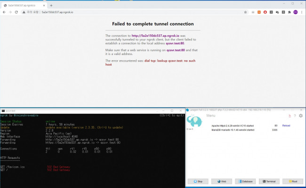Click the red 'h' icon in Laragon
Screen dimensions: 306x188
pos(290,116)
